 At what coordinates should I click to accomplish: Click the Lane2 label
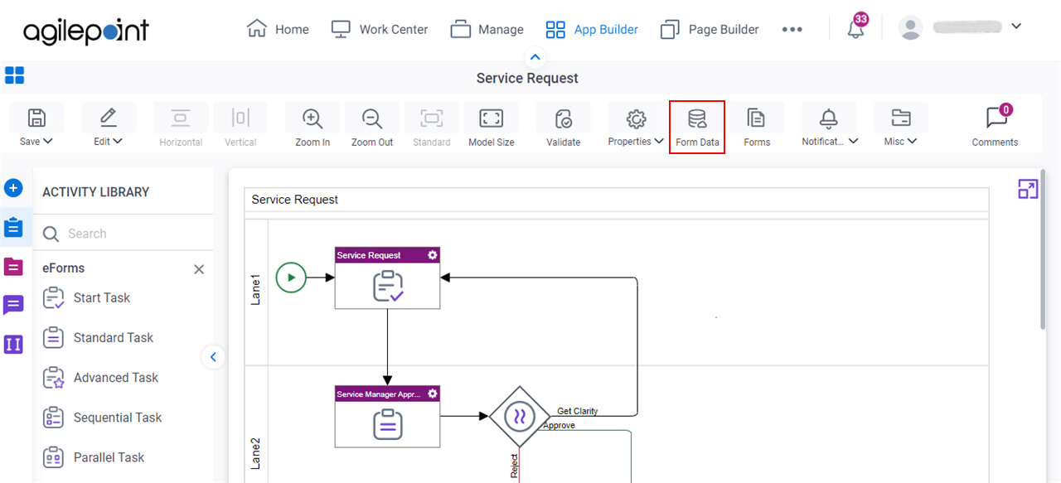point(255,454)
